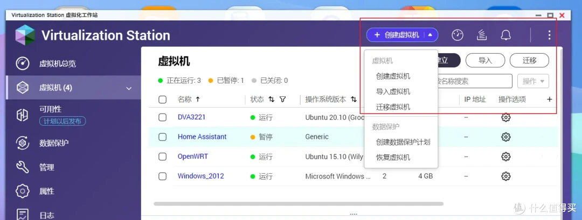This screenshot has width=582, height=220.
Task: Open settings gear for DVA3221
Action: pyautogui.click(x=505, y=117)
